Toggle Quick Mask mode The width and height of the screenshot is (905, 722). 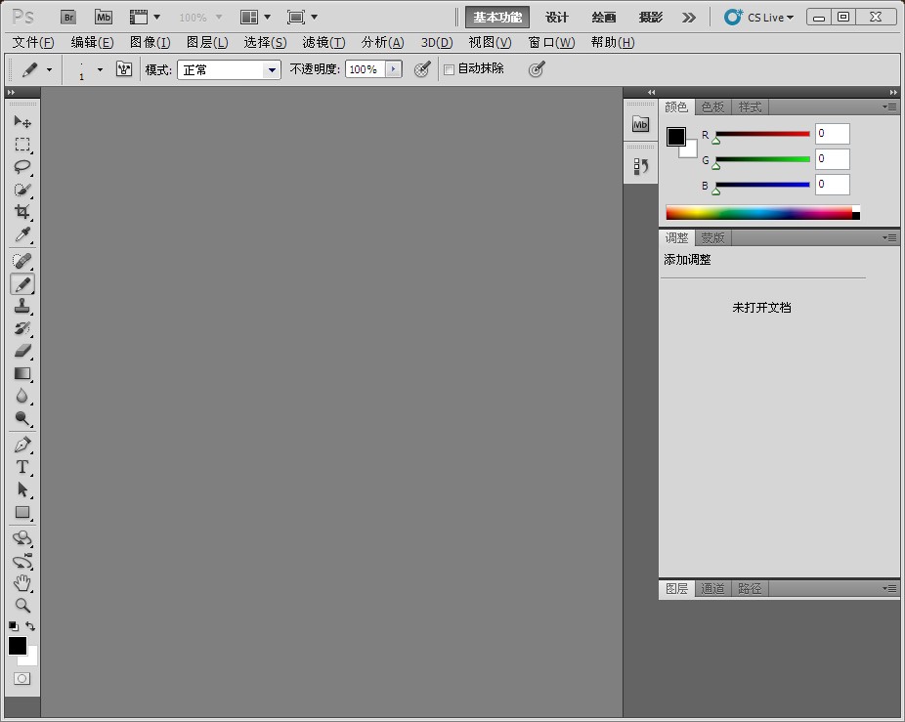[x=22, y=679]
